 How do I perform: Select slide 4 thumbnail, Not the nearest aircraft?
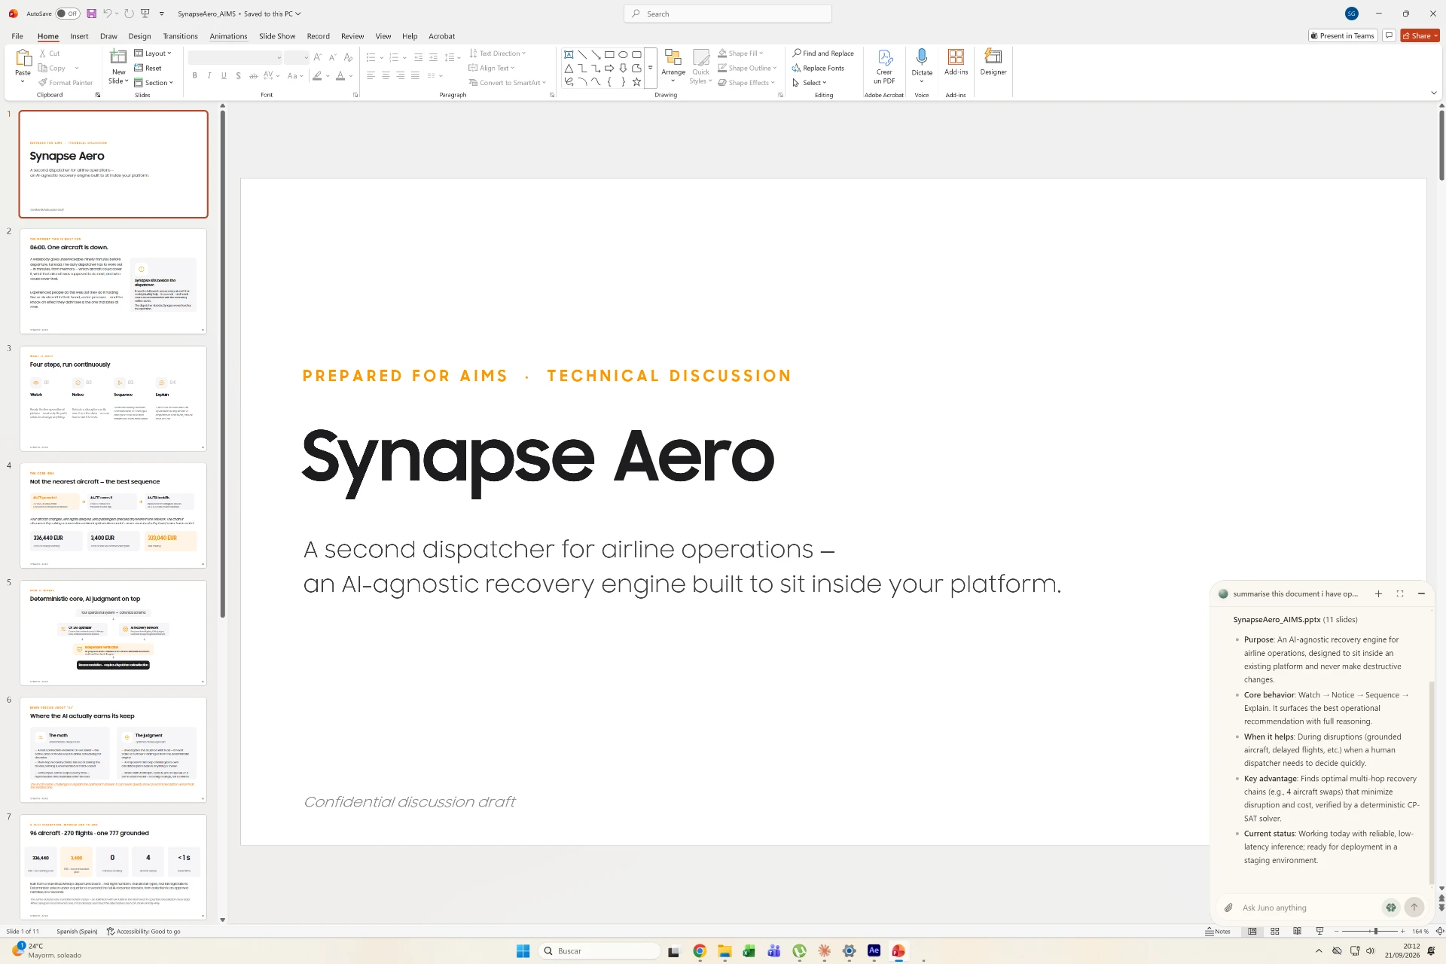[113, 515]
